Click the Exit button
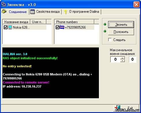 pos(127,108)
